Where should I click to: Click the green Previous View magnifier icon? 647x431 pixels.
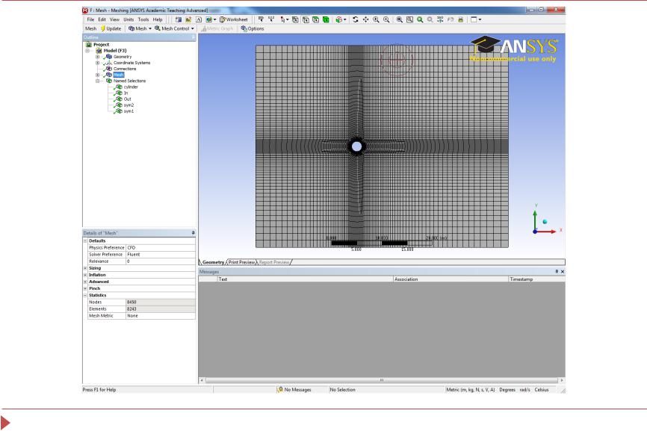tap(420, 19)
